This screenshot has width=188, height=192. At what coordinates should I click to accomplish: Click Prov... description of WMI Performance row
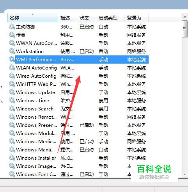coord(67,60)
